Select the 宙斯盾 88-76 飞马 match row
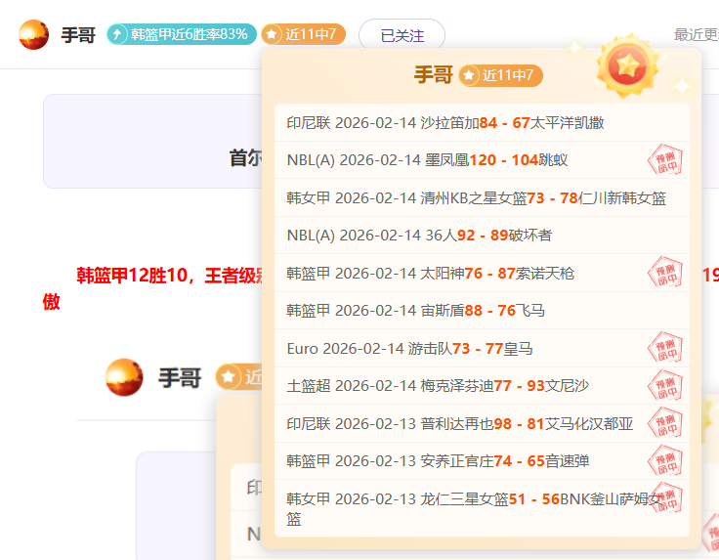Viewport: 719px width, 560px height. tap(415, 311)
